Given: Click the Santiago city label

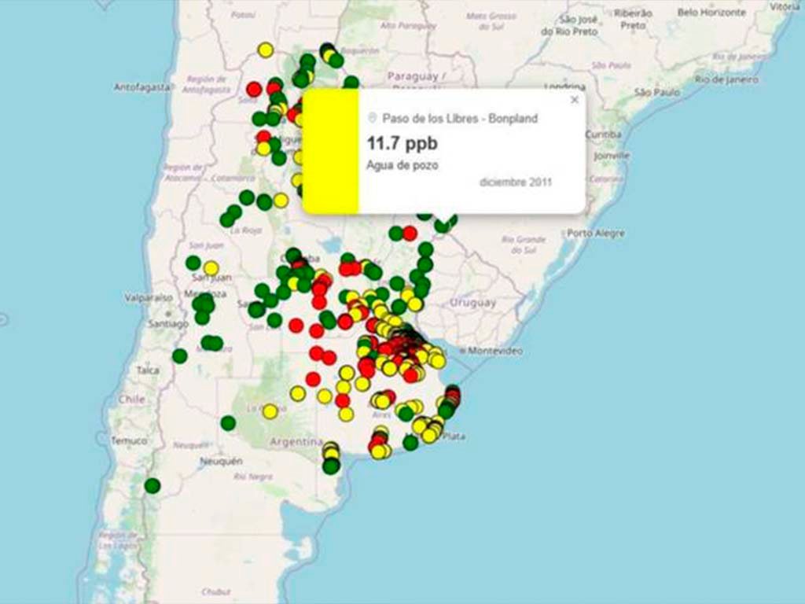Looking at the screenshot, I should pyautogui.click(x=167, y=323).
